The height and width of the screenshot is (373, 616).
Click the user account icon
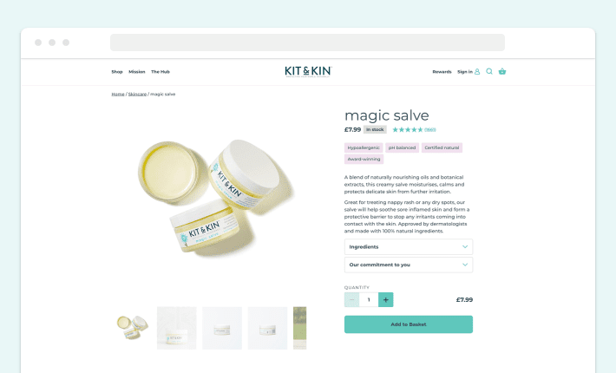(x=477, y=72)
